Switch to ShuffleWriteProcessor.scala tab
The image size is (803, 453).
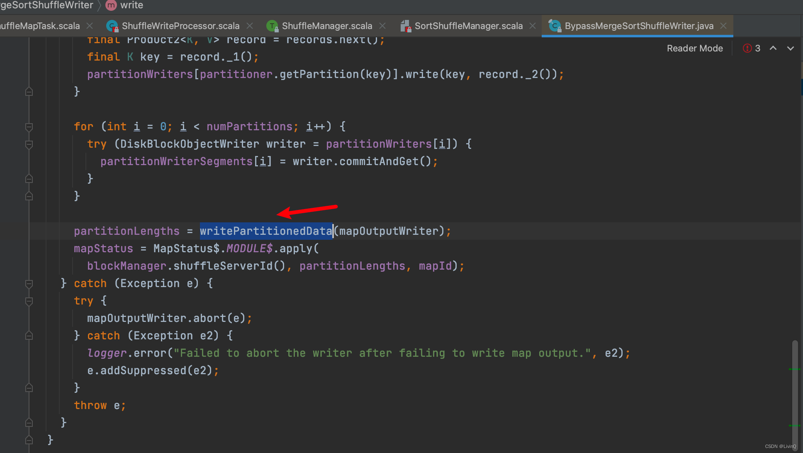[x=180, y=26]
